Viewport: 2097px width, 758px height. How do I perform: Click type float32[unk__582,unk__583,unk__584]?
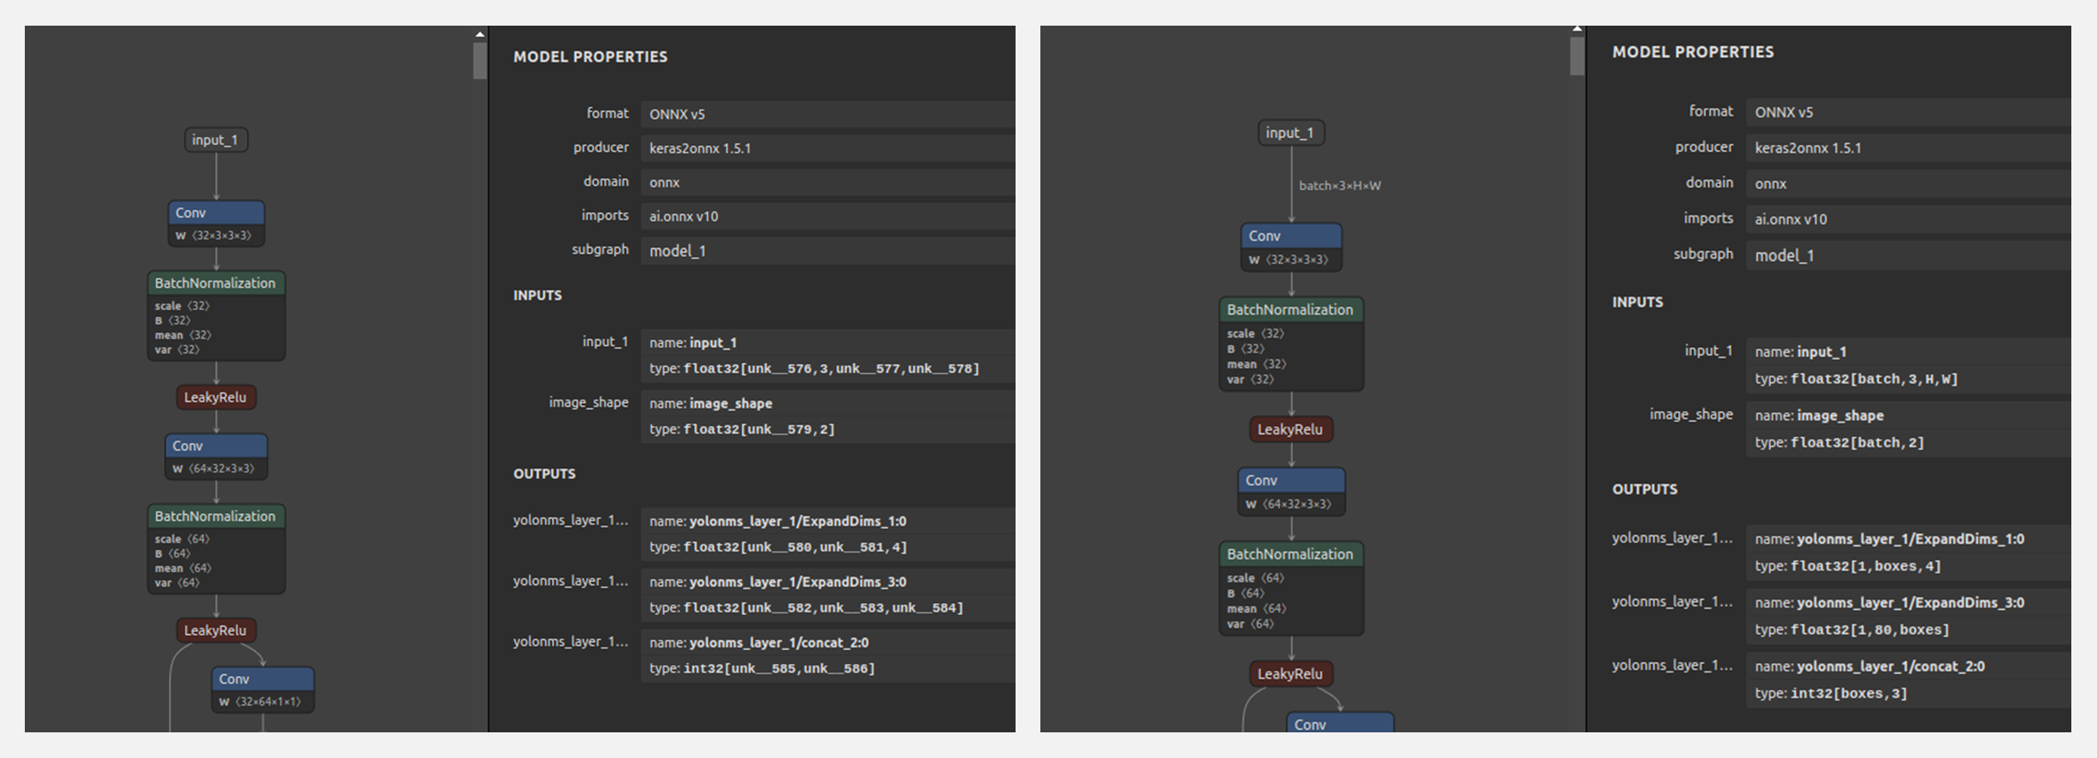[827, 607]
